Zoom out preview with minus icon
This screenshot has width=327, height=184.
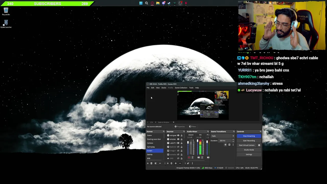pos(148,122)
